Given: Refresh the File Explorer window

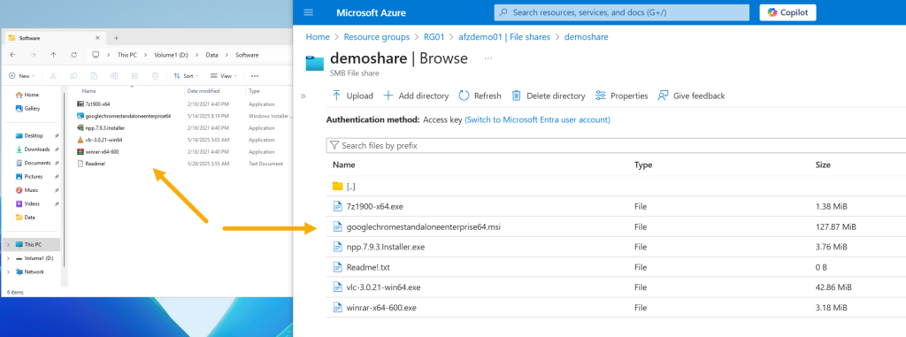Looking at the screenshot, I should (74, 55).
